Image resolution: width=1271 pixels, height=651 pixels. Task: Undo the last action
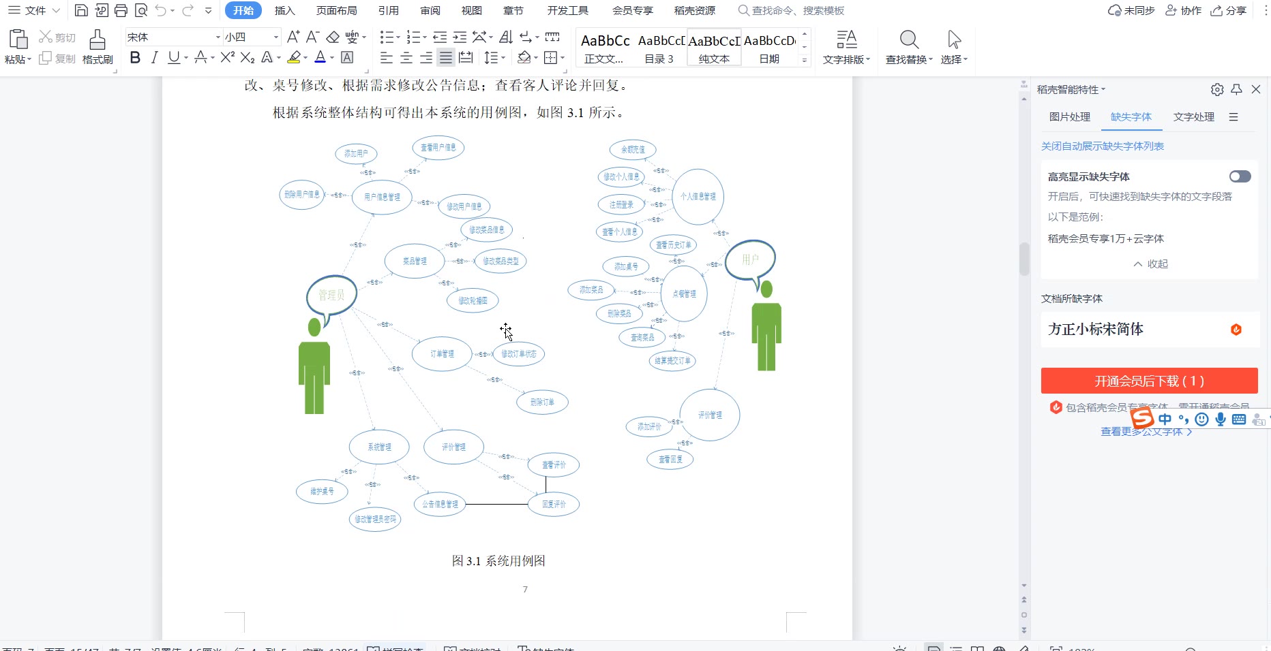pyautogui.click(x=161, y=10)
